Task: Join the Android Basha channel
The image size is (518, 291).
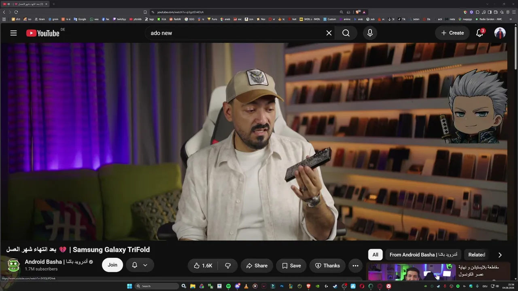Action: 113,265
